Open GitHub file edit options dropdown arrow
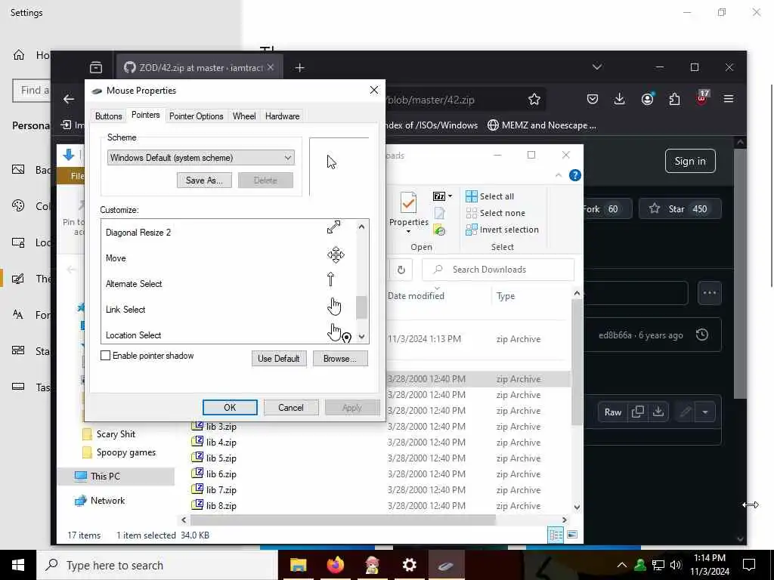Viewport: 774px width, 580px height. pos(705,412)
